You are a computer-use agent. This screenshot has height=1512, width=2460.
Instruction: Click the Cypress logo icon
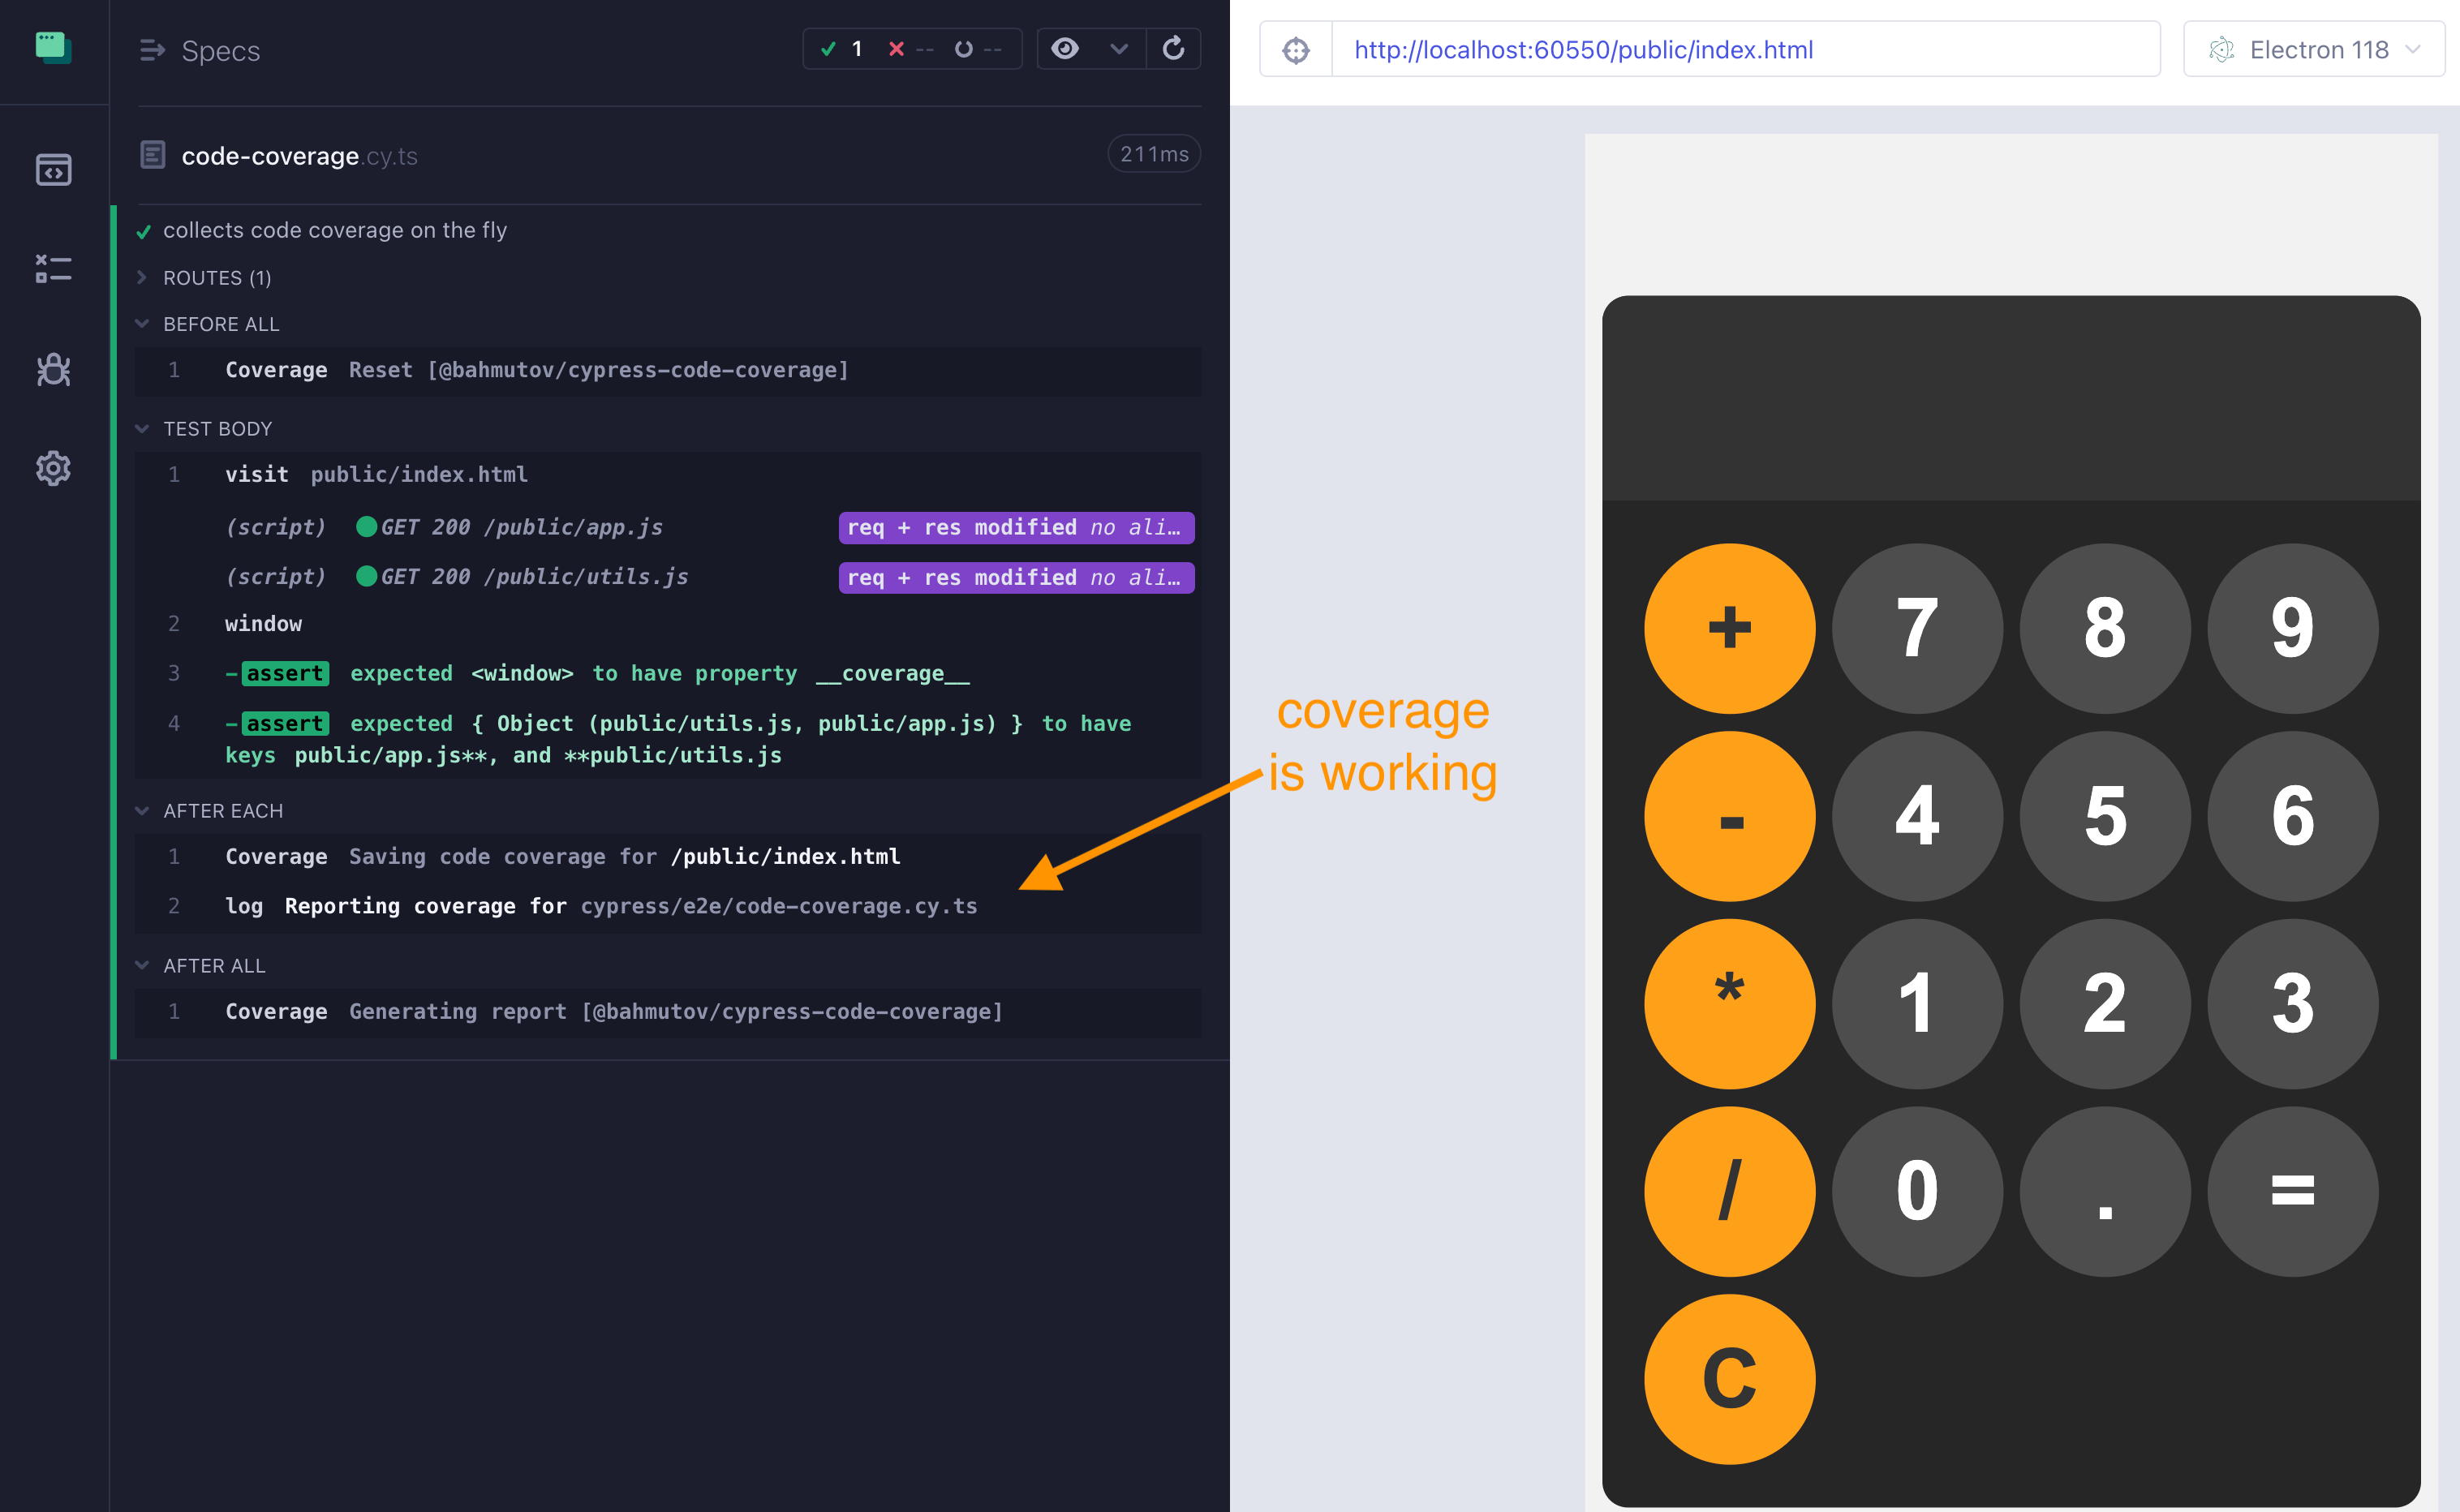(53, 47)
